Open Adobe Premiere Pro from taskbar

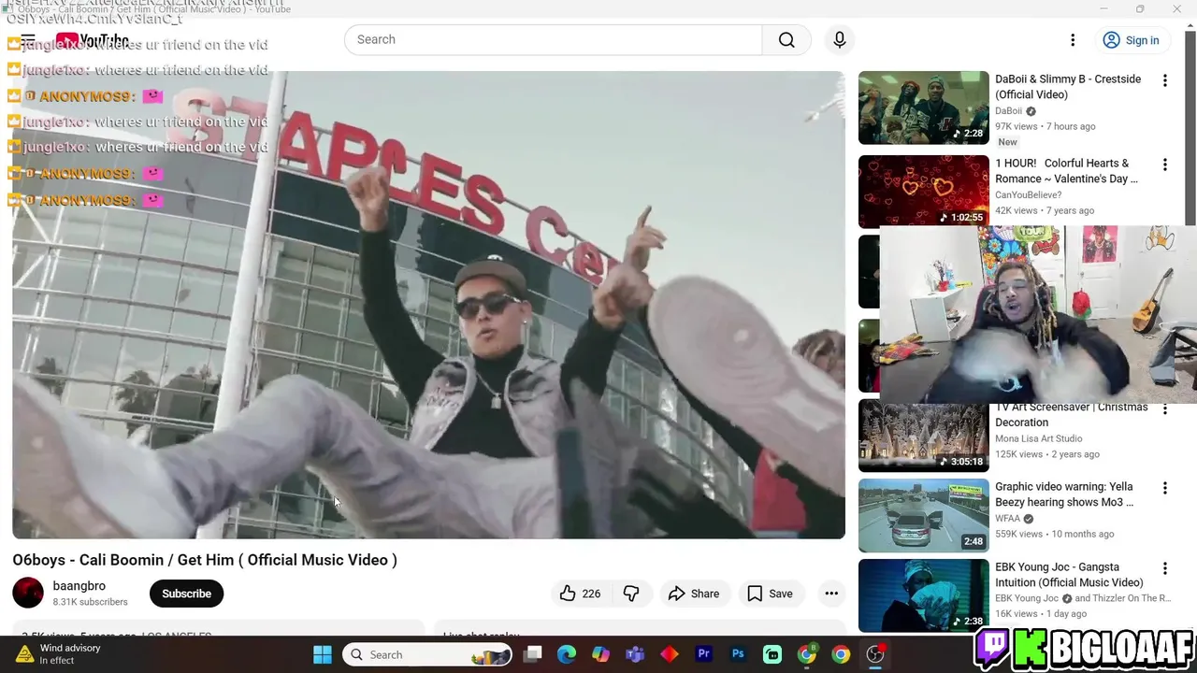click(x=704, y=654)
